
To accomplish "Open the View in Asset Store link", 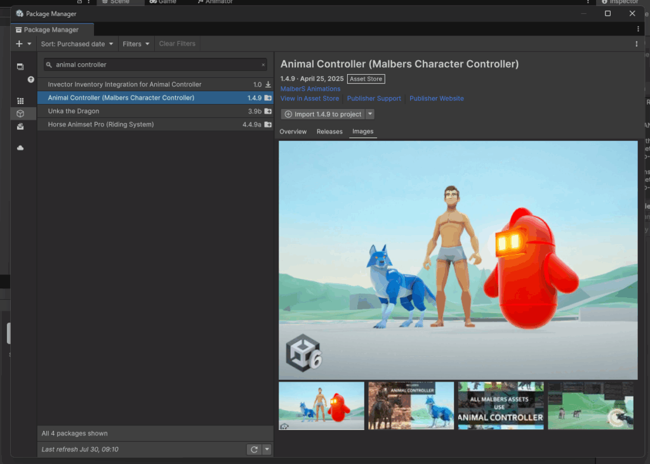I will [310, 98].
